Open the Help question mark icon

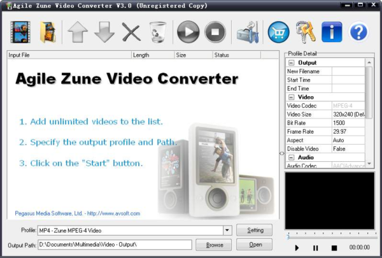[x=359, y=32]
